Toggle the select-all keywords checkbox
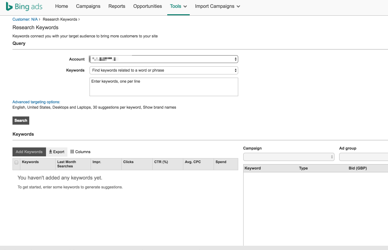Screen dimensions: 388x250 pos(16,162)
